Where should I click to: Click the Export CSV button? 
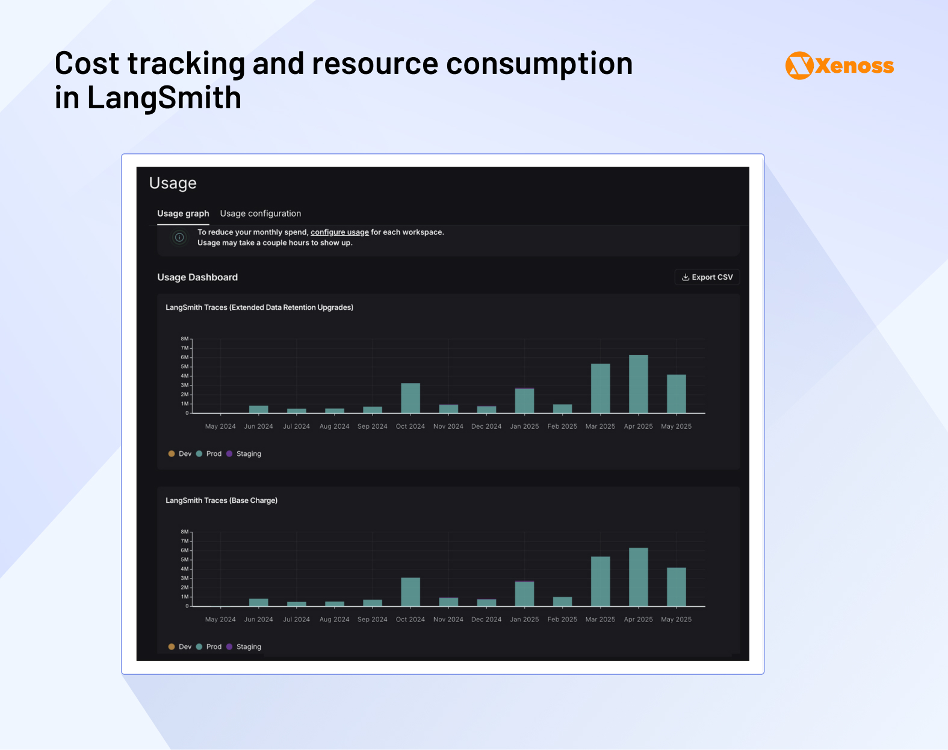click(x=707, y=277)
